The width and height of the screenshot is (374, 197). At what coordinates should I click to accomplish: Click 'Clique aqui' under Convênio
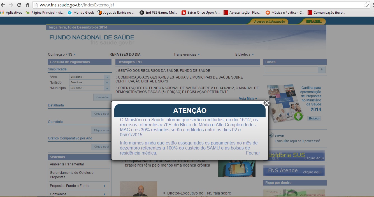(101, 130)
